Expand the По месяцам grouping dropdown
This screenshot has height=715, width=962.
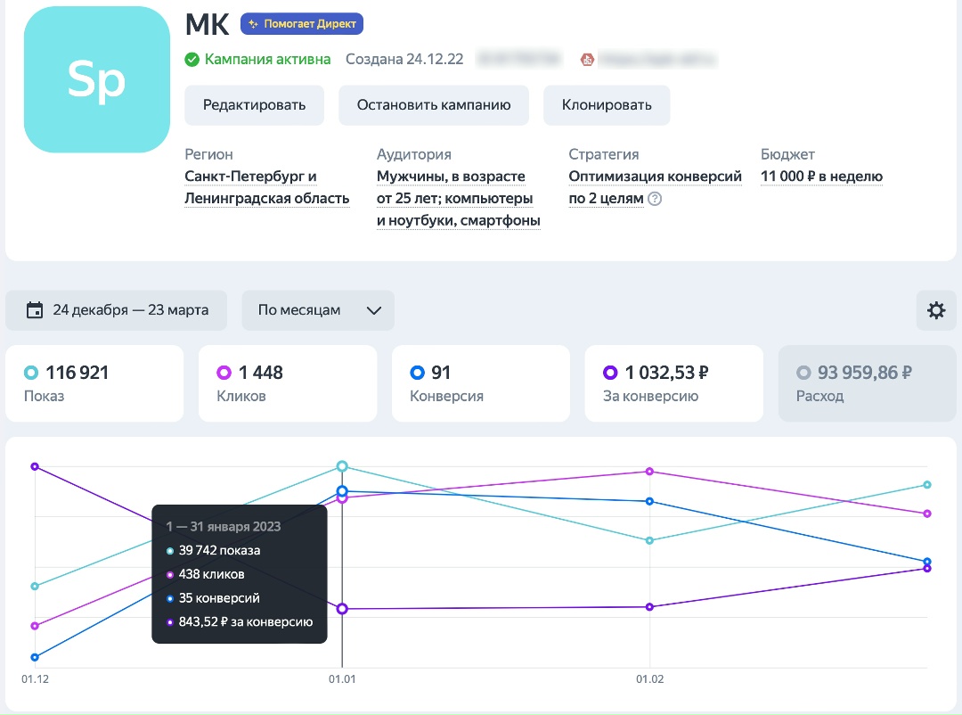(318, 310)
